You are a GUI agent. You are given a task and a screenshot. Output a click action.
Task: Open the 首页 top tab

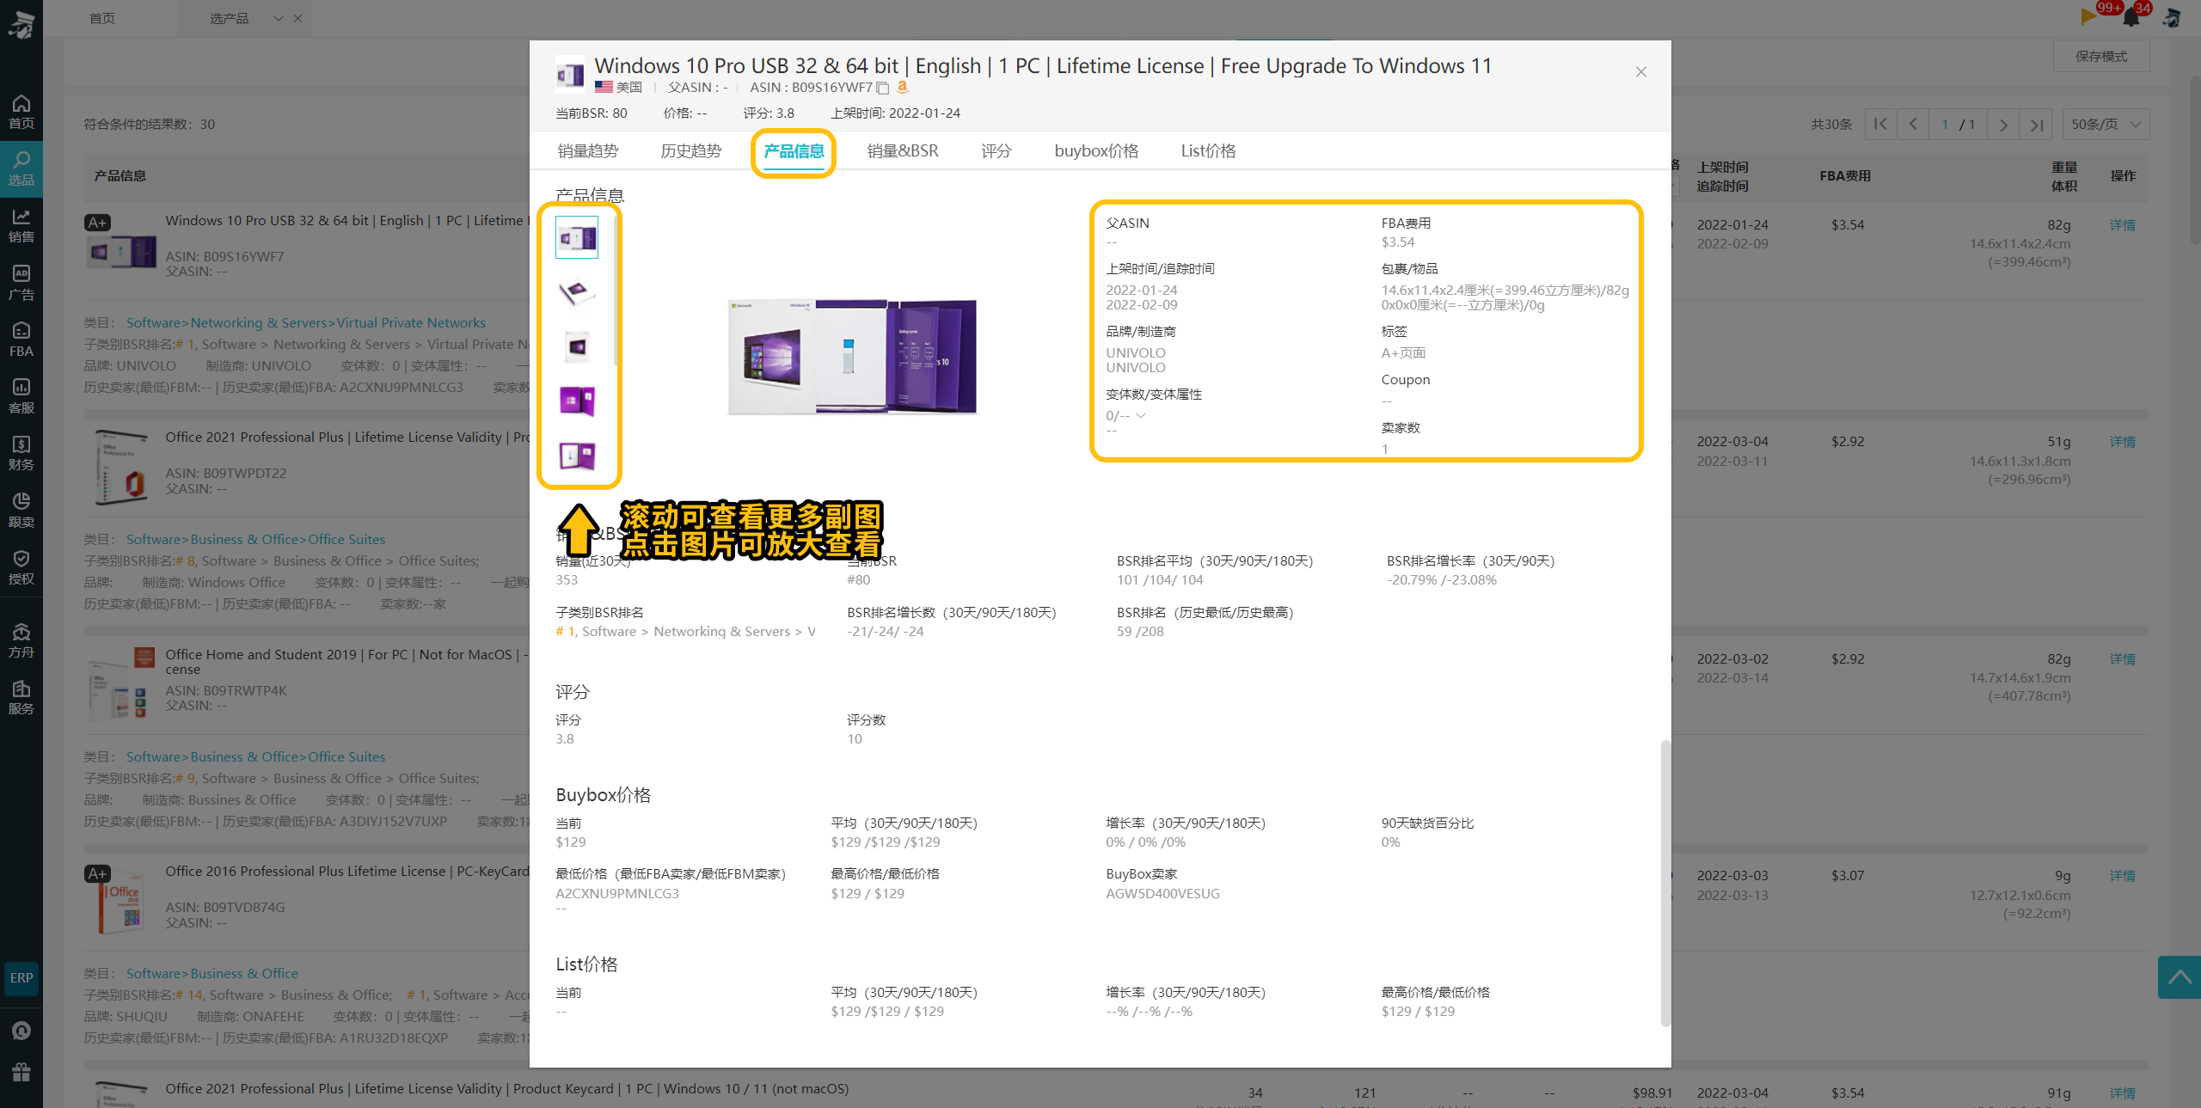pos(102,18)
